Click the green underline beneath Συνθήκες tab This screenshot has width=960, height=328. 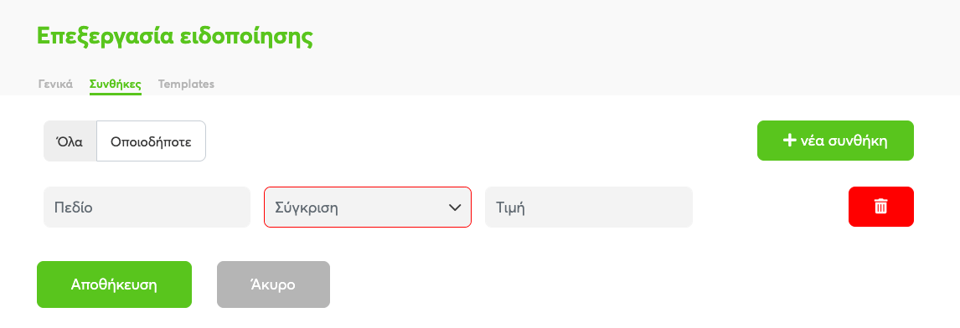coord(115,94)
